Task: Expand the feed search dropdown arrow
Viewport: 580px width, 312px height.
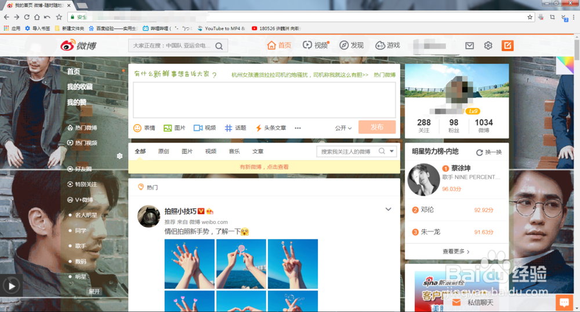Action: [391, 151]
